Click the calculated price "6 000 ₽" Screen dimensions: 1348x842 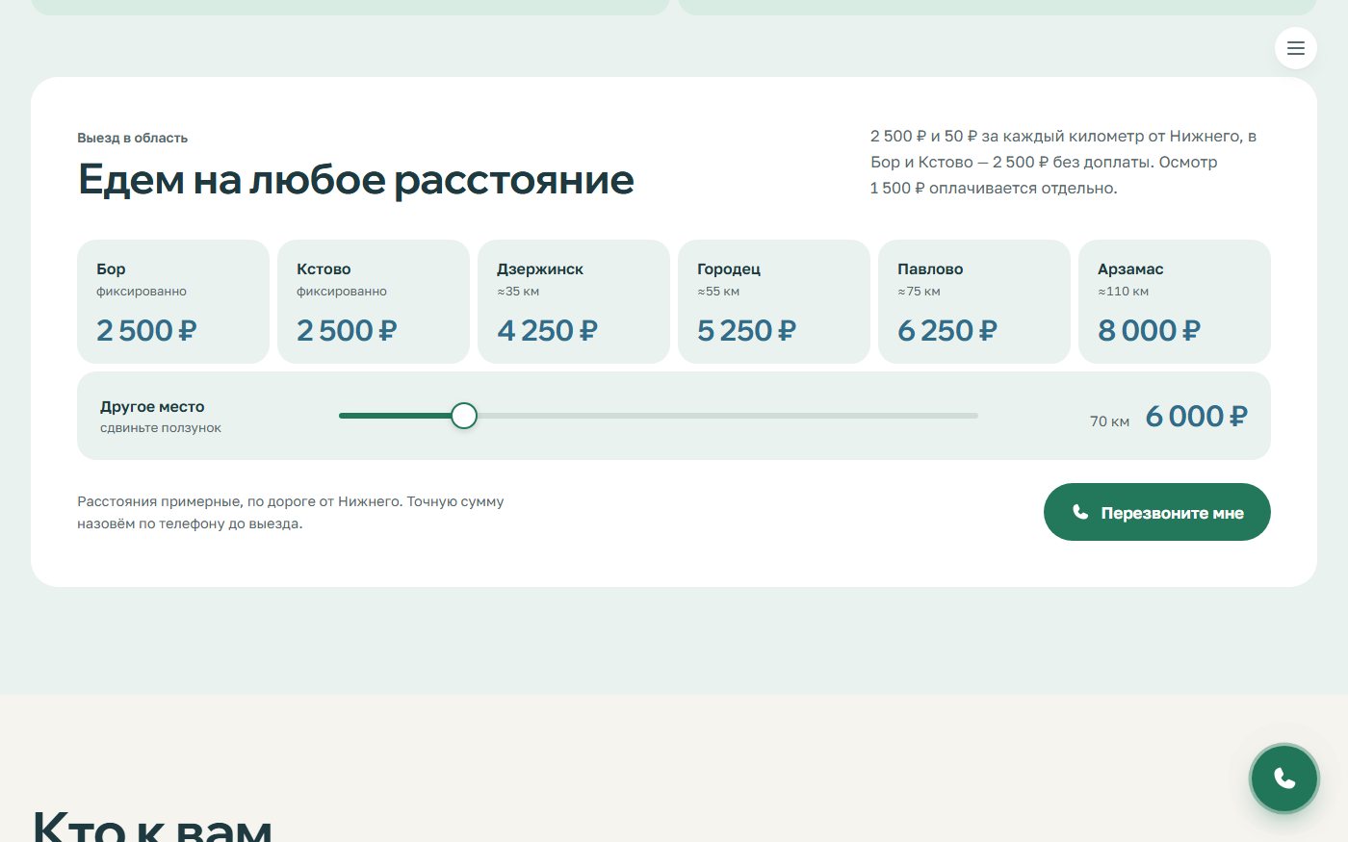coord(1196,416)
